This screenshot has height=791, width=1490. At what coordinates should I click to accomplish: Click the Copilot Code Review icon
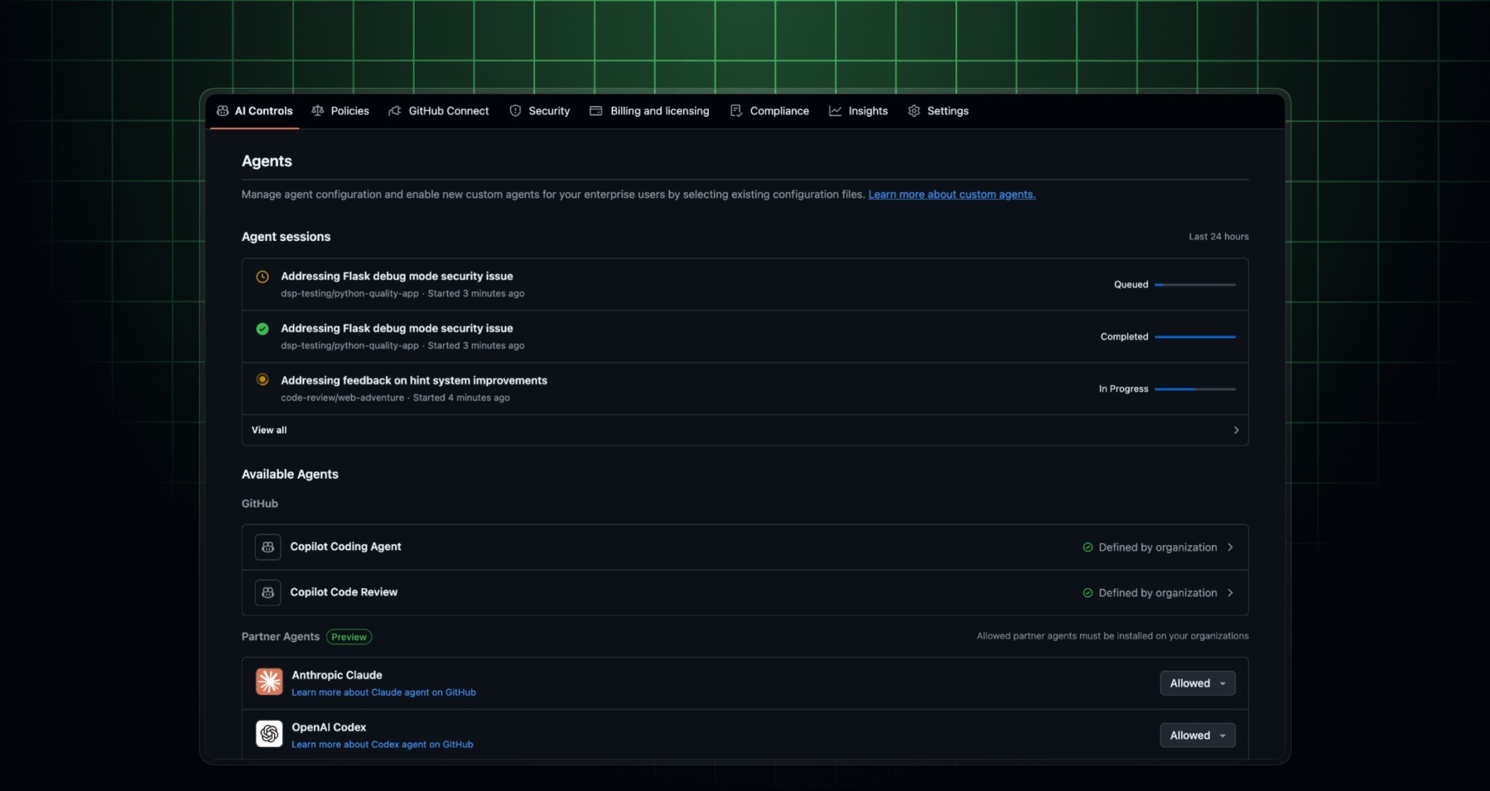tap(268, 593)
